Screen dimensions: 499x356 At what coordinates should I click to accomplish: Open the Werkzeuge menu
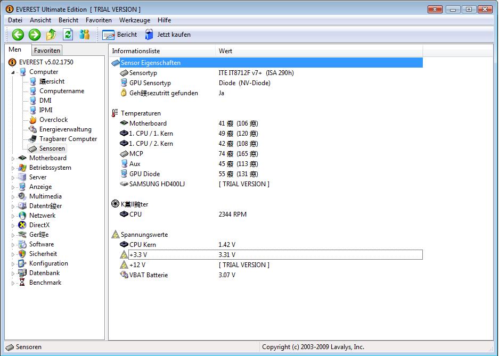click(x=134, y=20)
